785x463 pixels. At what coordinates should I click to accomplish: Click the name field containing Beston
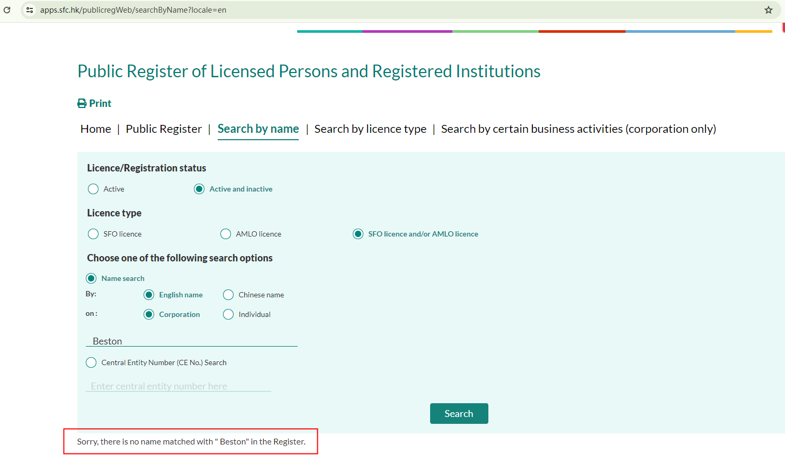[191, 341]
